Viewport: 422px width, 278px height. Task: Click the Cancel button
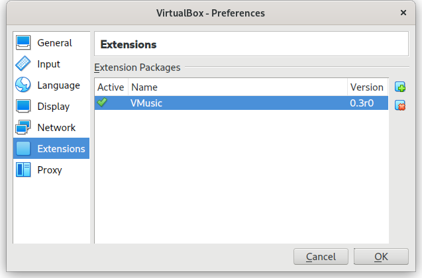[321, 257]
